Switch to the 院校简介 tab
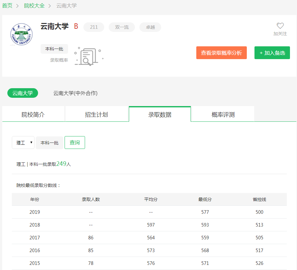Screen dimensions: 297x270 (x=33, y=115)
